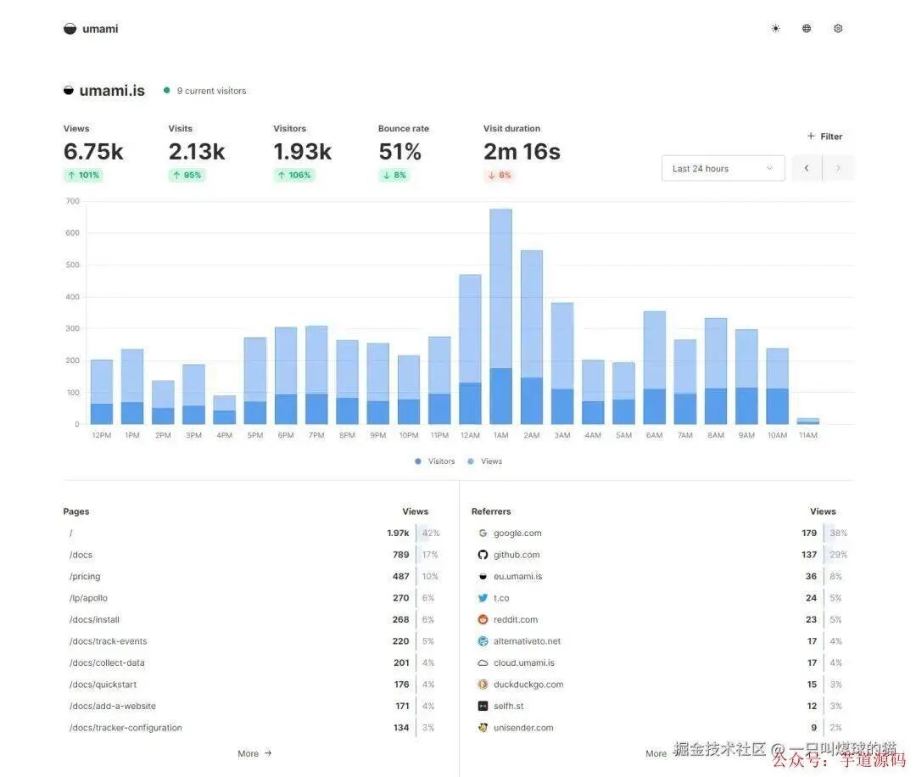Click the google.com referrer favicon

click(x=483, y=533)
